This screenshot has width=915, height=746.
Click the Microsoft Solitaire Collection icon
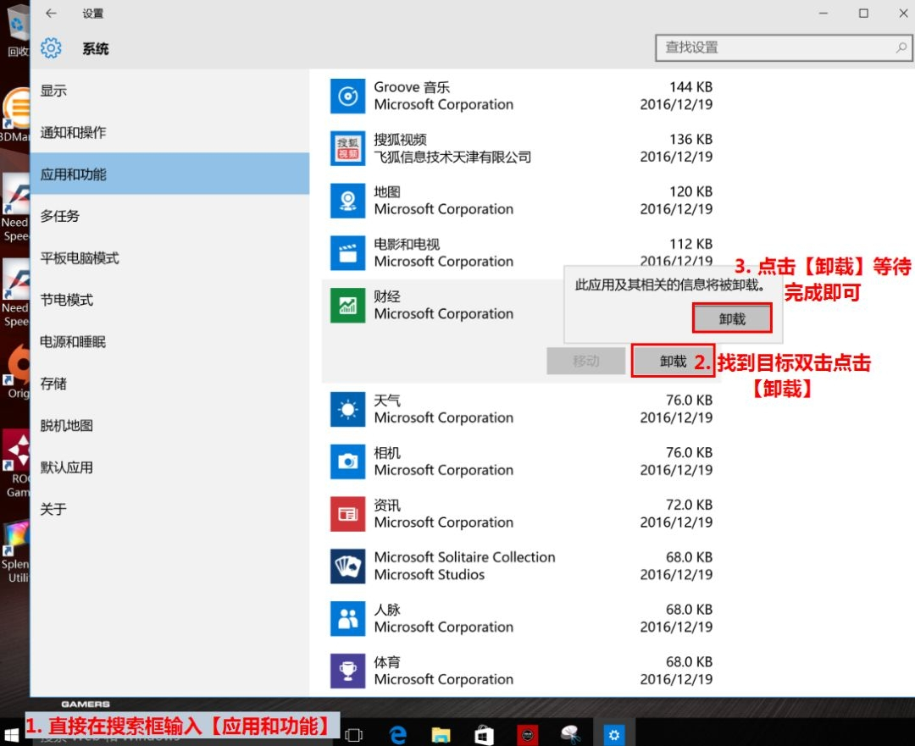(347, 566)
